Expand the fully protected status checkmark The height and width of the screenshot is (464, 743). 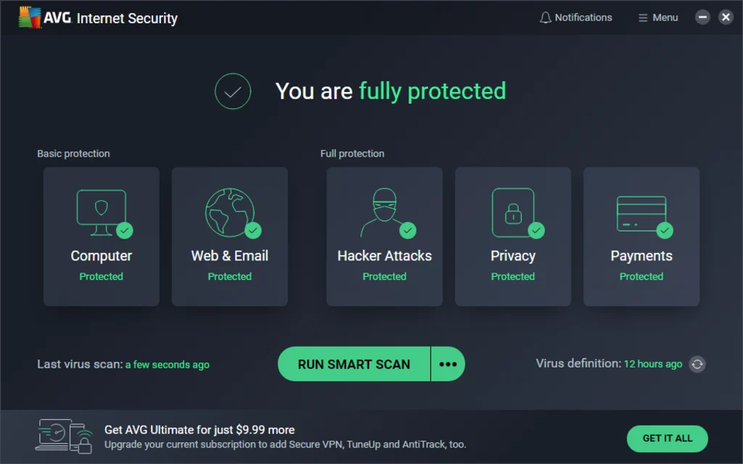tap(232, 91)
